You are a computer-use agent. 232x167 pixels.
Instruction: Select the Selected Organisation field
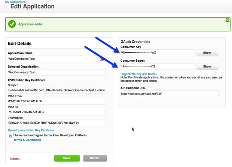[x=57, y=72]
